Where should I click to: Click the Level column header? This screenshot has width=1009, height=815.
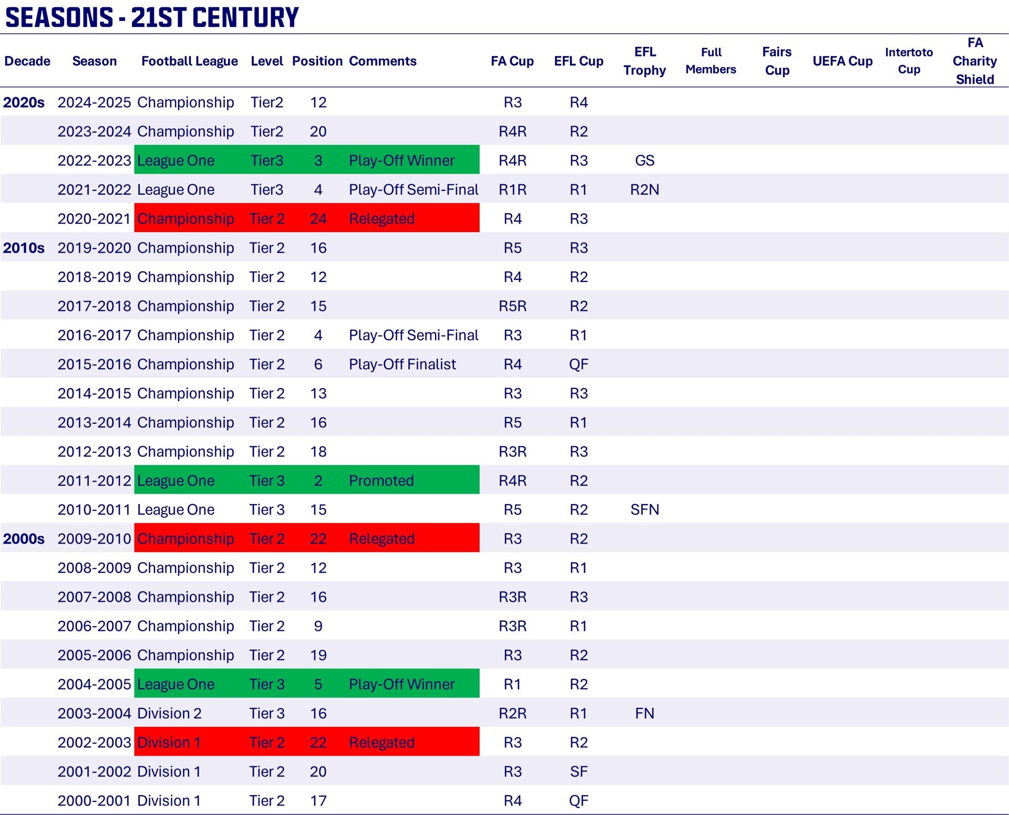click(x=267, y=61)
